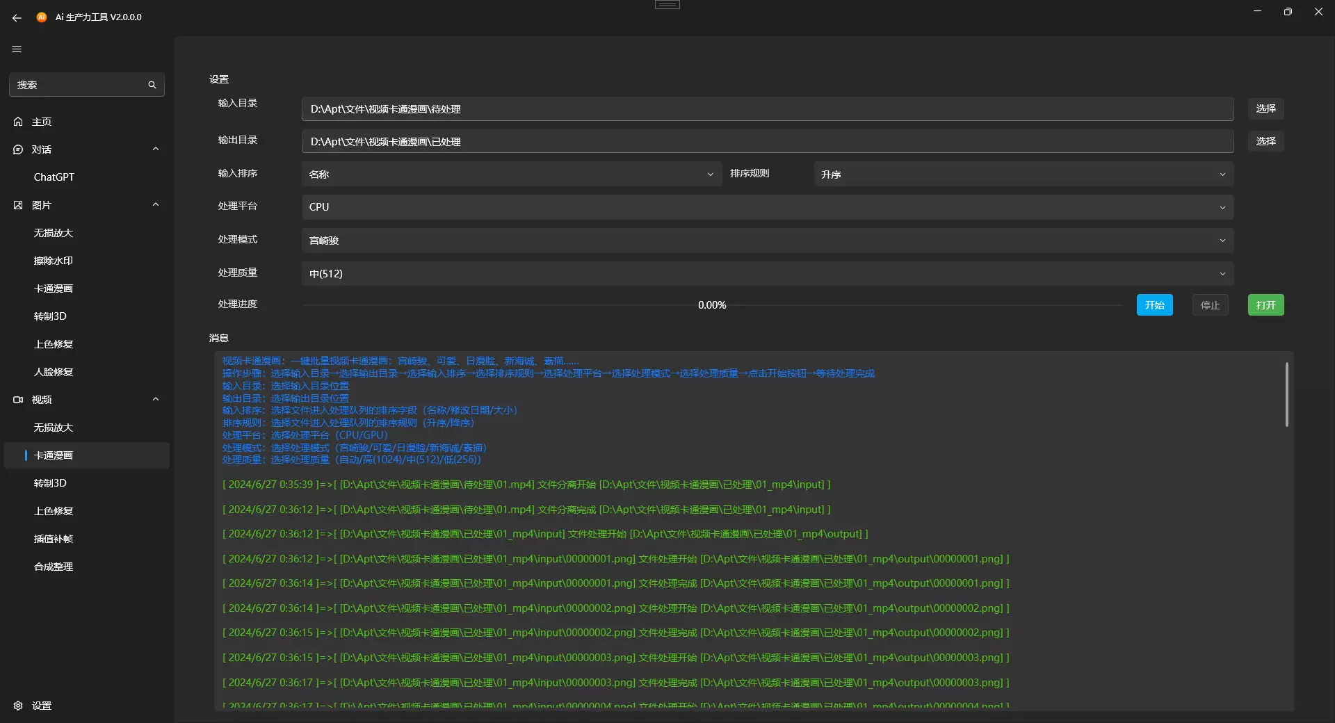Click the 操作步骤 instruction line
This screenshot has height=723, width=1335.
tap(549, 374)
